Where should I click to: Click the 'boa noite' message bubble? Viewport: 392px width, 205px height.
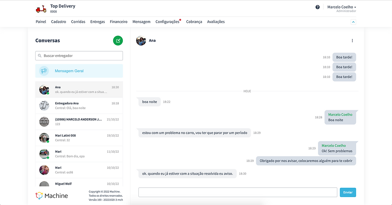150,102
